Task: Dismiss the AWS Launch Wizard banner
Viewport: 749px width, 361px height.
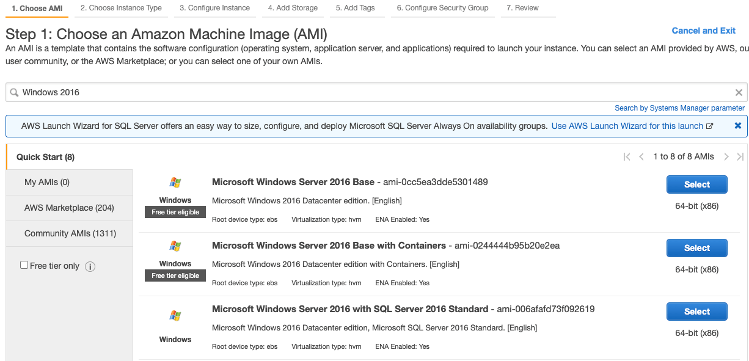Action: click(x=737, y=126)
